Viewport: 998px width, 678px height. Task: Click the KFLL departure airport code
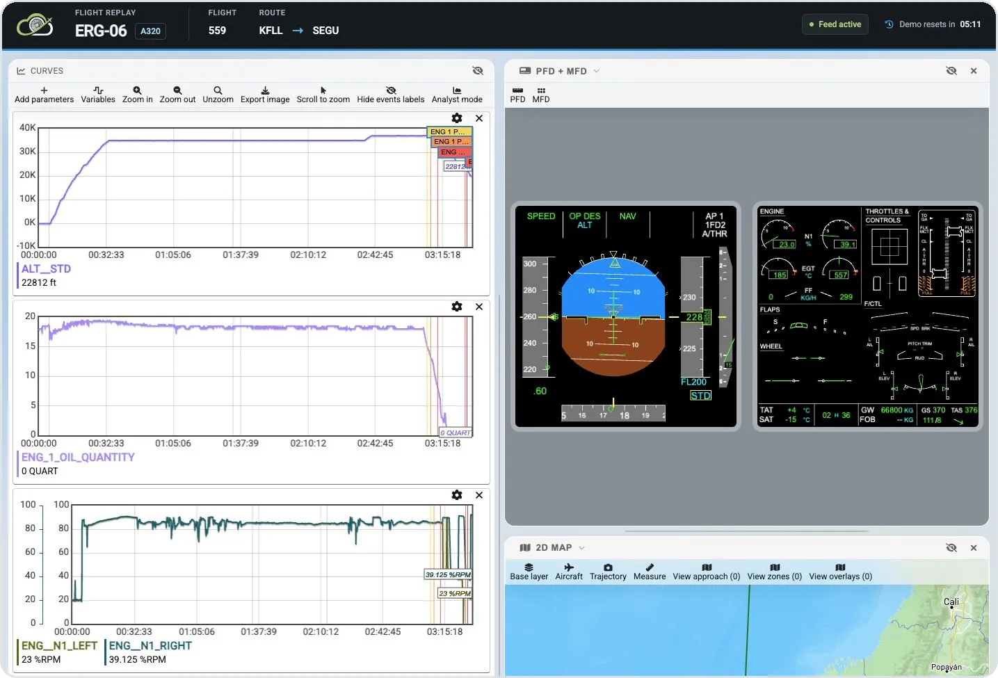point(271,31)
